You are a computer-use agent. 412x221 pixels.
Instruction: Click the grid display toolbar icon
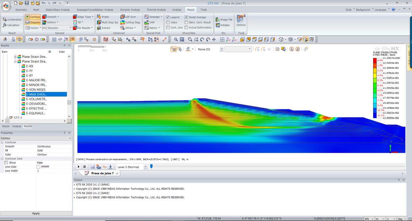pyautogui.click(x=54, y=39)
